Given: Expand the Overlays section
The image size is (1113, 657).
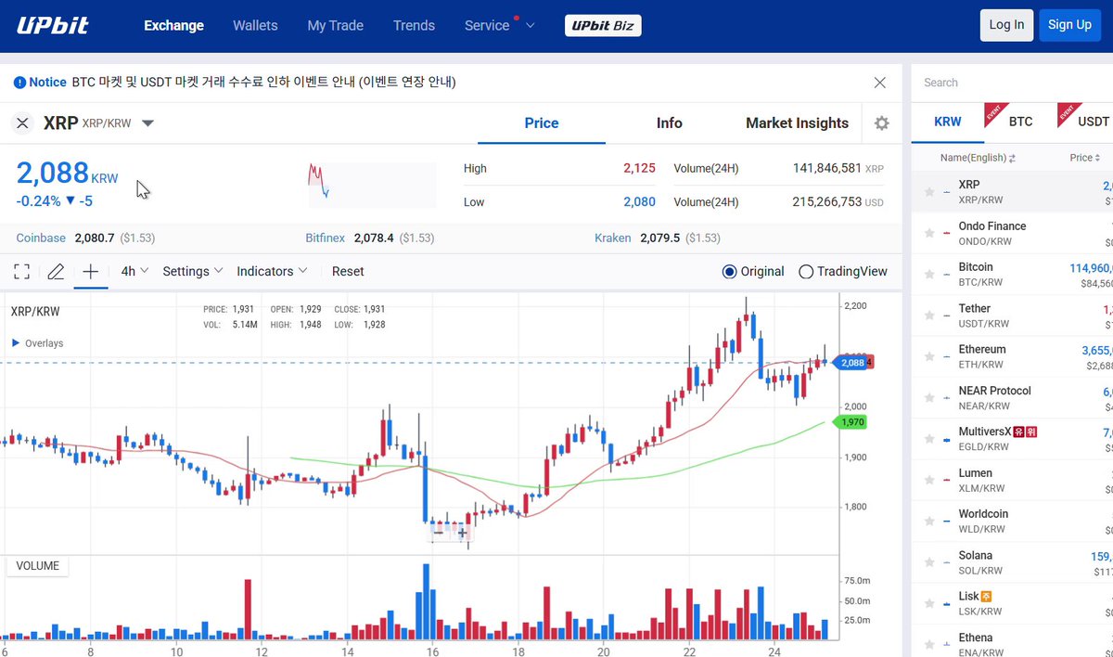Looking at the screenshot, I should click(38, 343).
